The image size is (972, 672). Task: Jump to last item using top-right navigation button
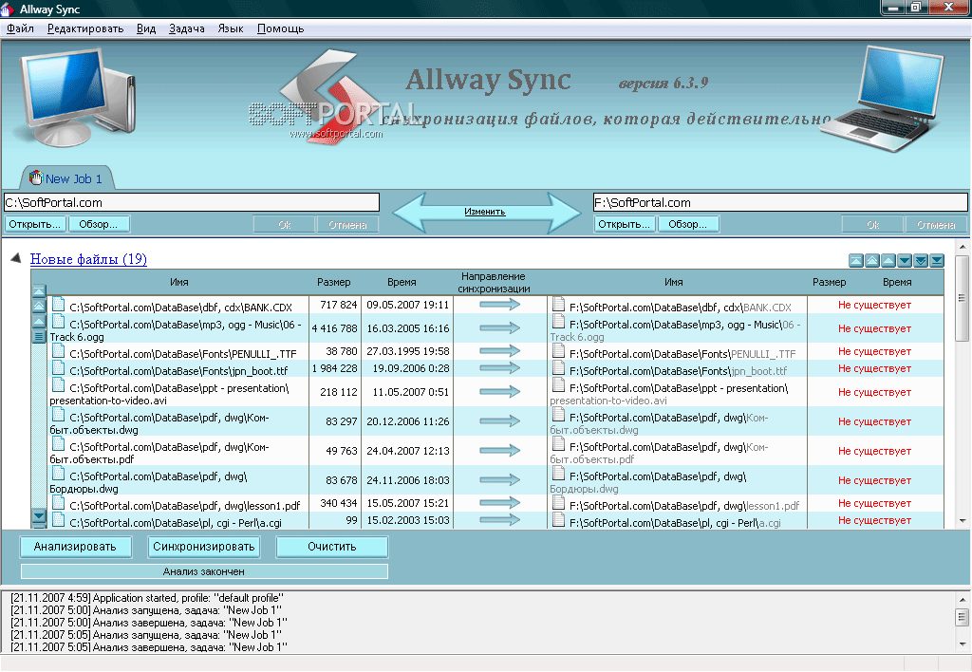(937, 260)
